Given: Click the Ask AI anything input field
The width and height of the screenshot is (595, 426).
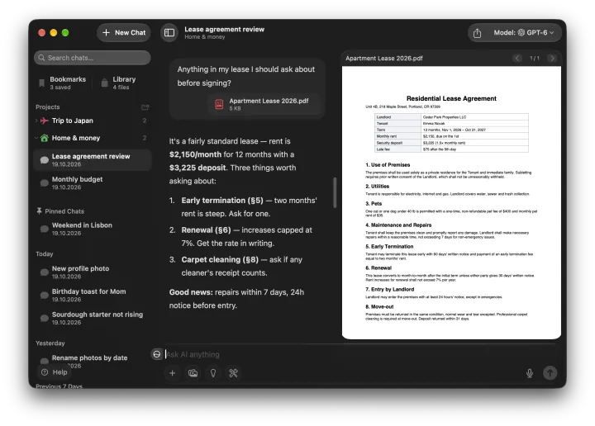Looking at the screenshot, I should (357, 354).
